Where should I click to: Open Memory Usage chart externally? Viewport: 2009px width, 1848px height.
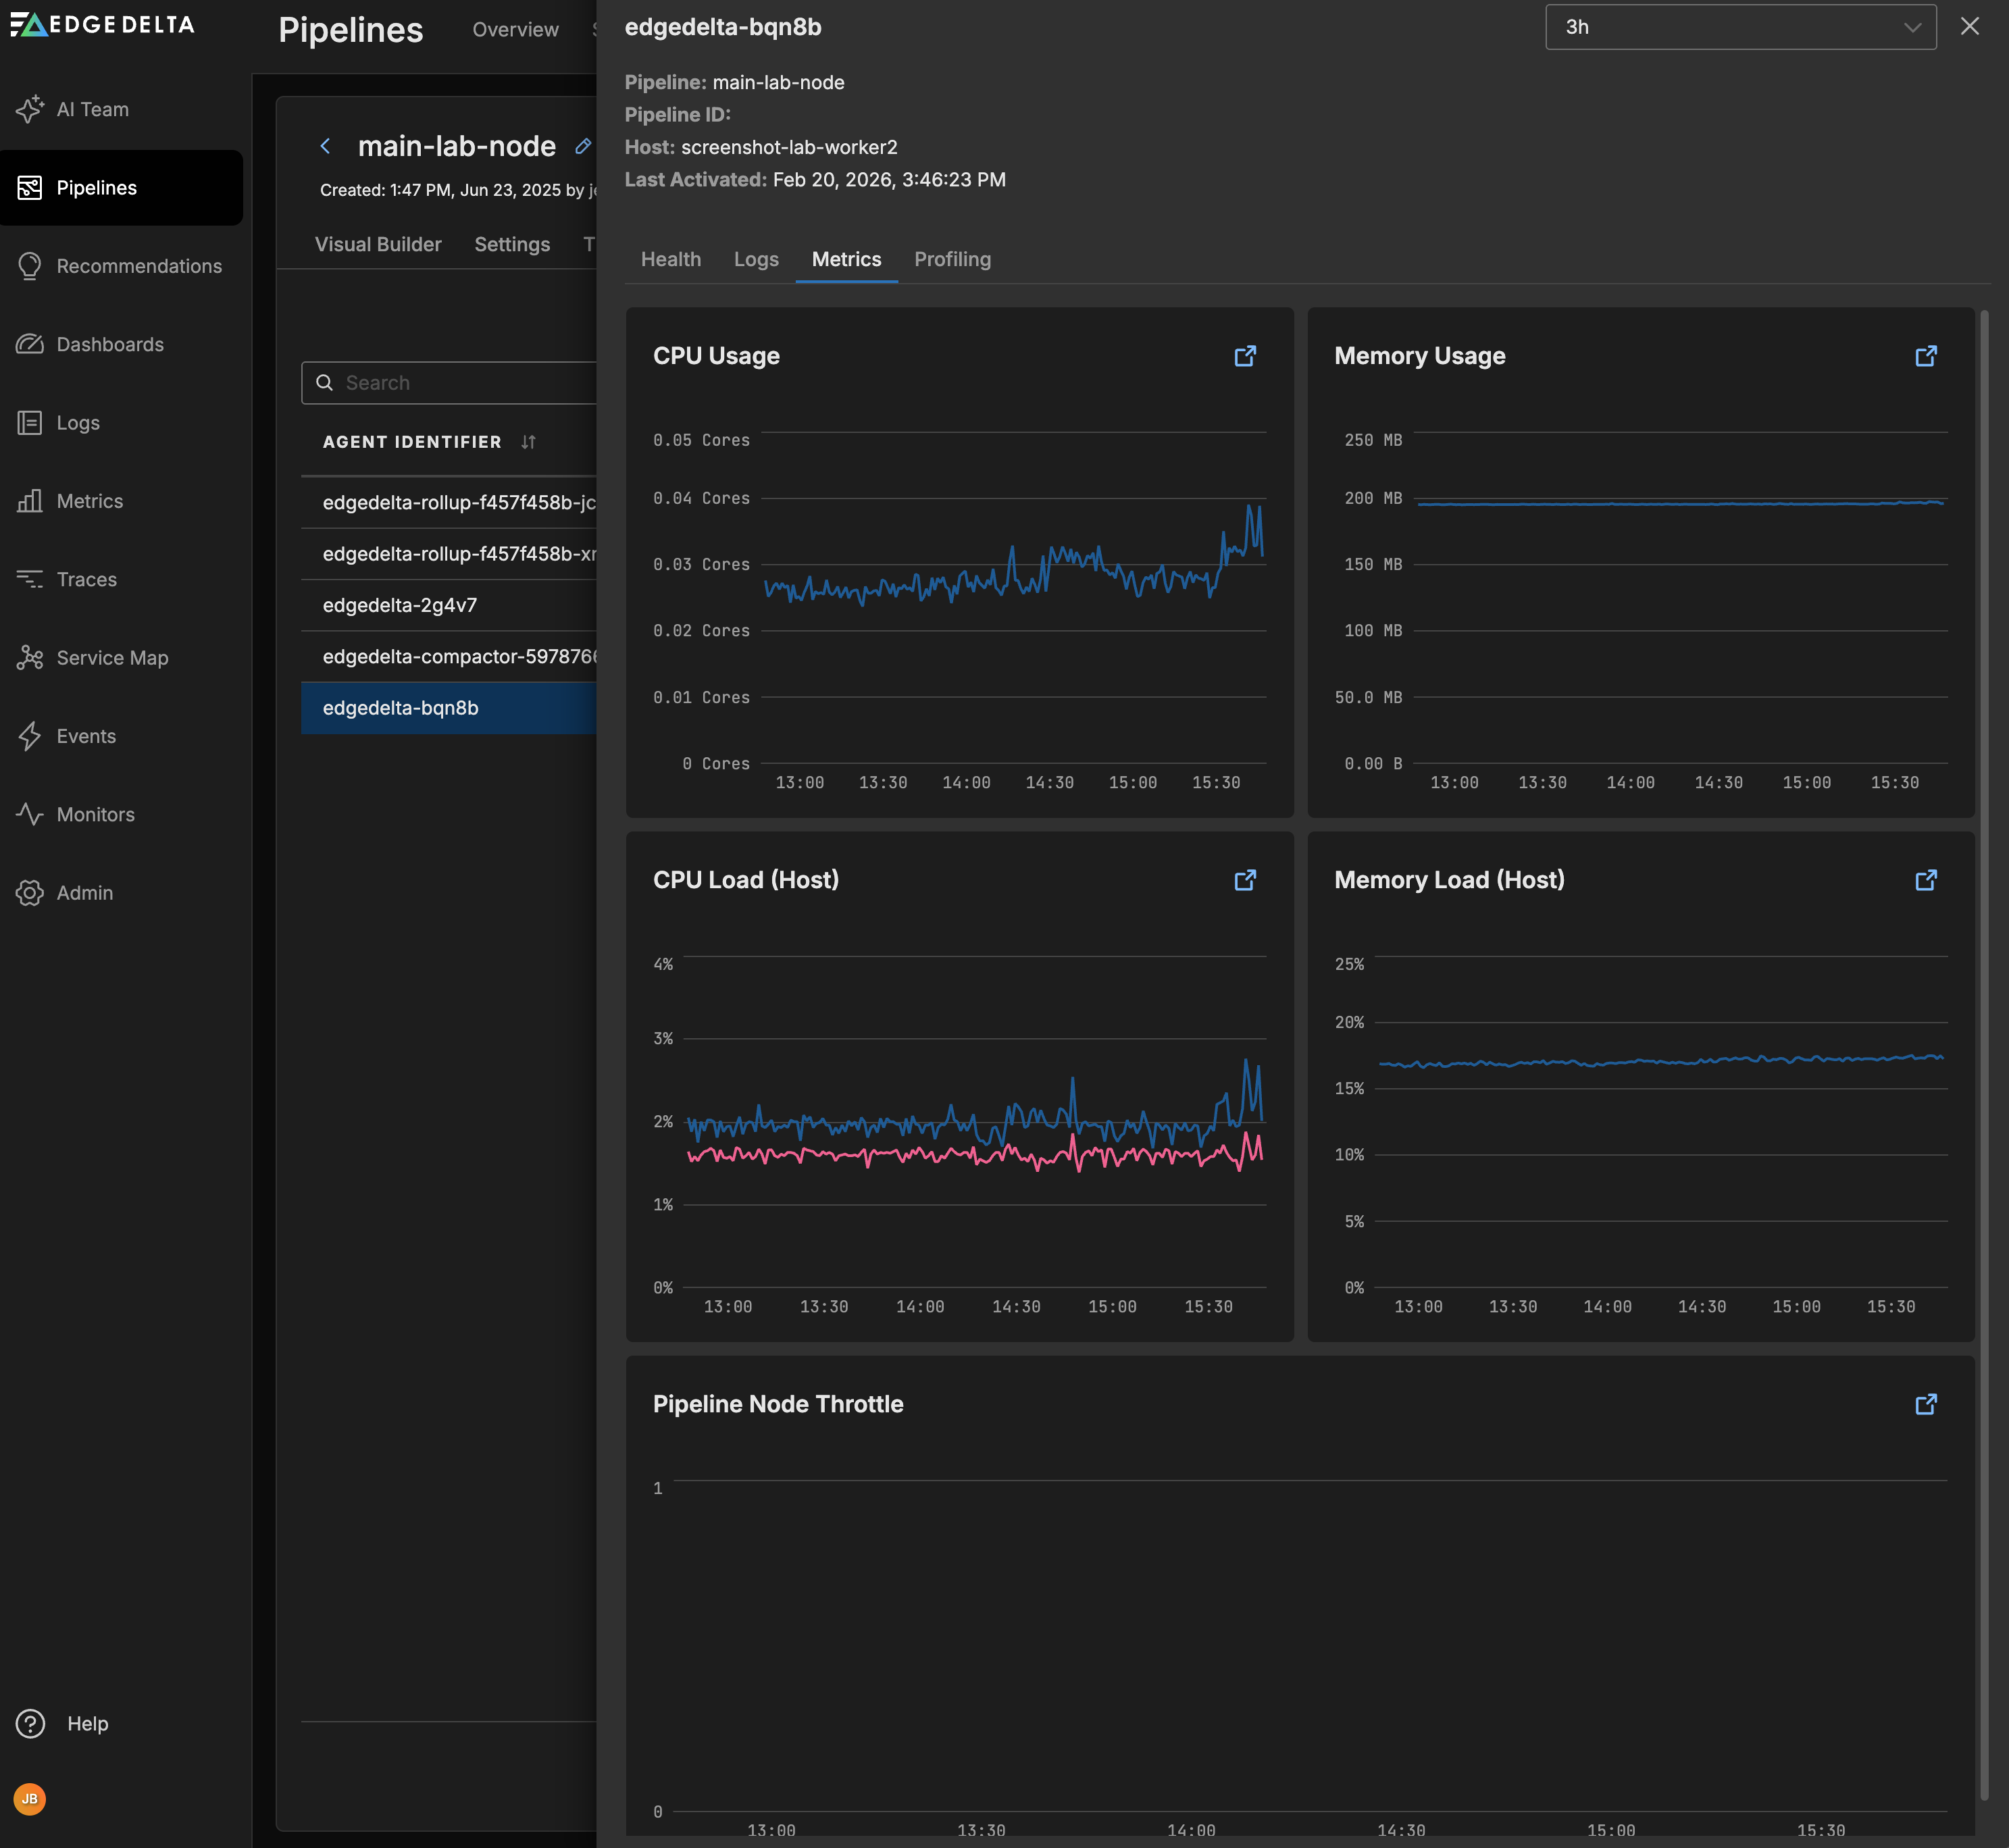pos(1925,356)
